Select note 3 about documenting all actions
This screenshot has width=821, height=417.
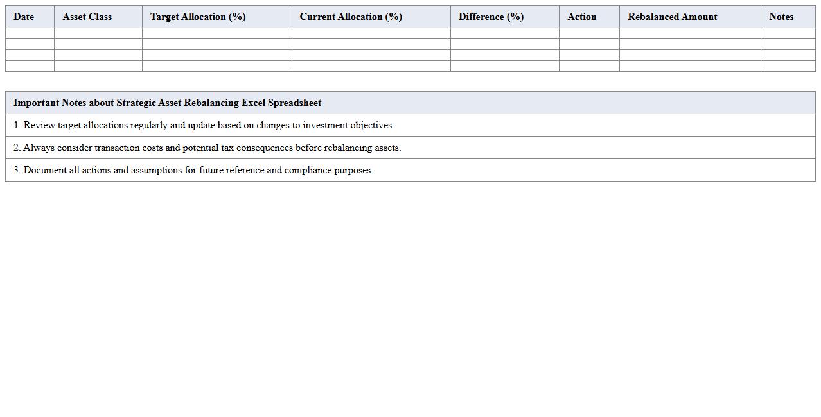pos(193,170)
